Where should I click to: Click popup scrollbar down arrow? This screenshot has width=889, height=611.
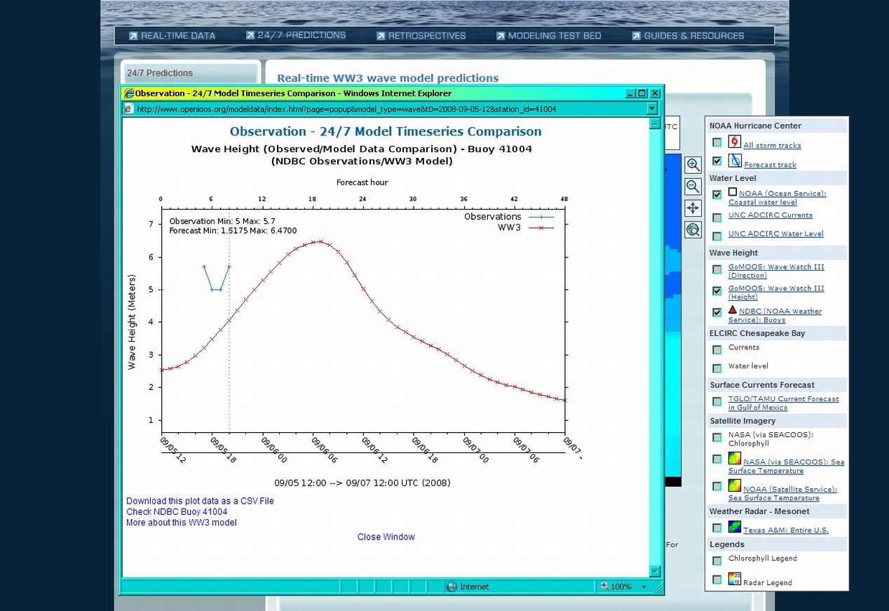656,571
